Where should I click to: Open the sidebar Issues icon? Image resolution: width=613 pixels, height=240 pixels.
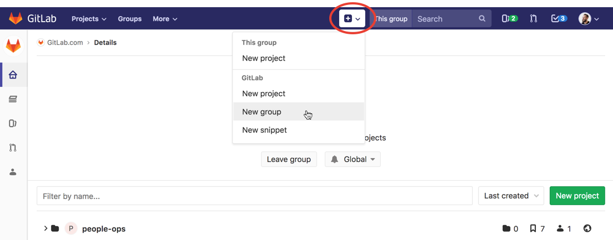[13, 123]
